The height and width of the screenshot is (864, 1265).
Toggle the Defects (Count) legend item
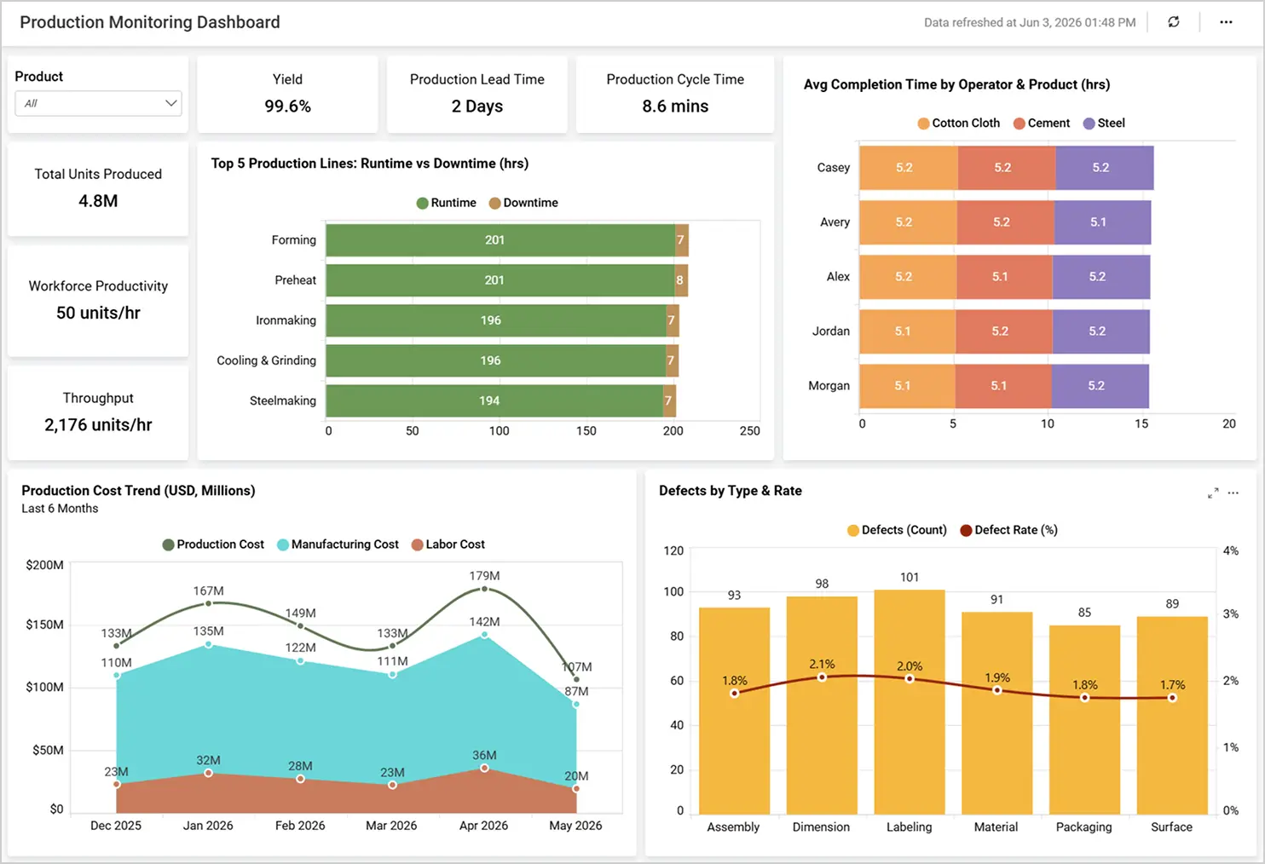(x=897, y=530)
